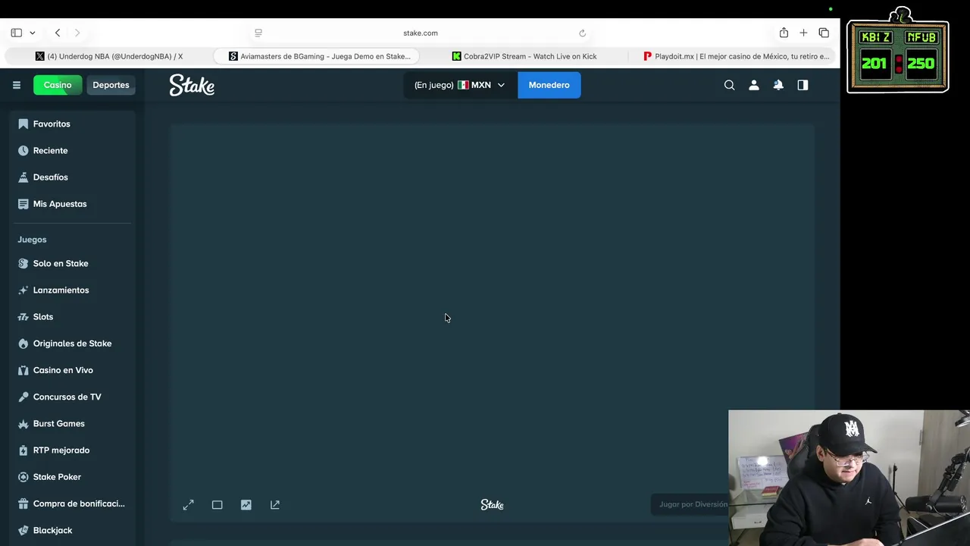
Task: Click the Burst Games icon
Action: [23, 423]
